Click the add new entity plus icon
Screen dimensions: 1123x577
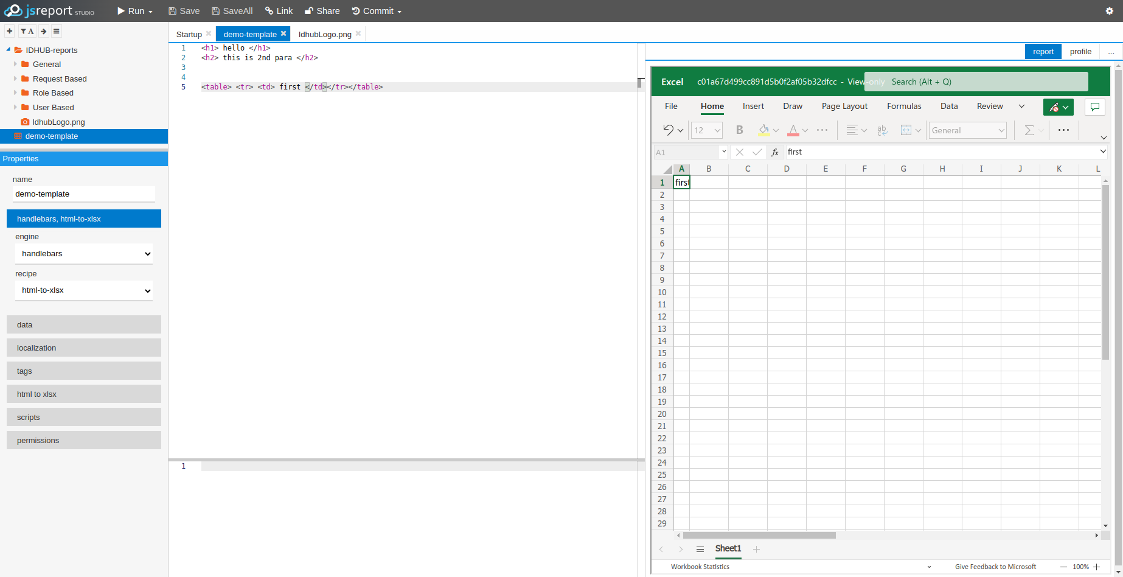click(10, 31)
